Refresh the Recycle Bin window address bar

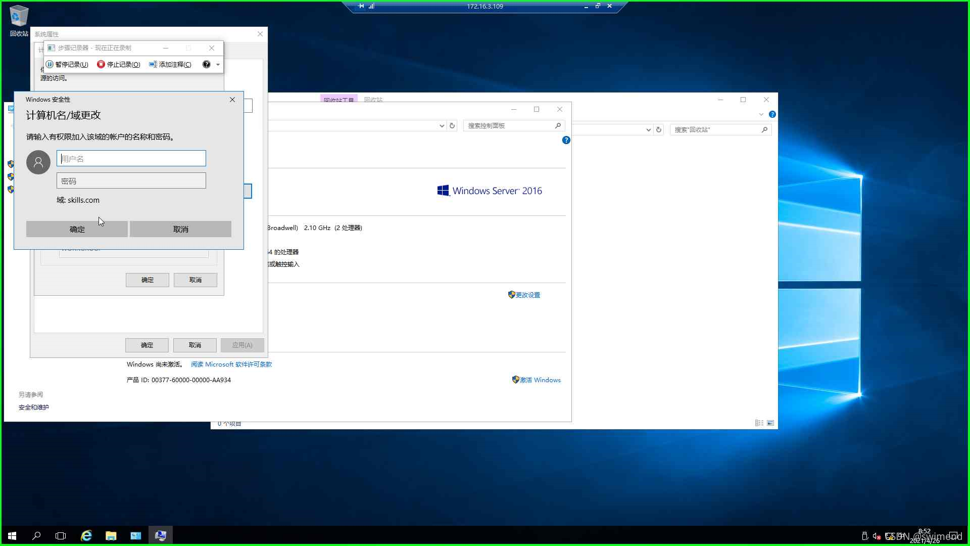coord(659,129)
